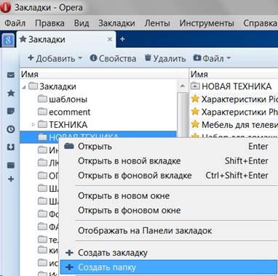Click the Google pinned tab icon
278x276 pixels.
click(8, 40)
